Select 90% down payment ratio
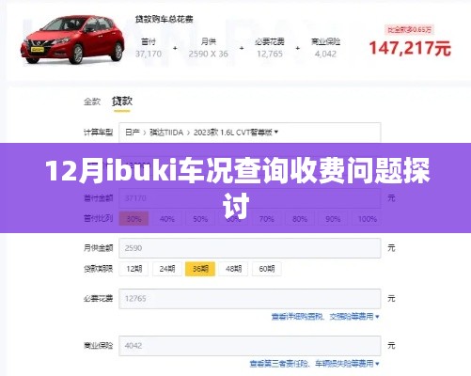Image resolution: width=471 pixels, height=376 pixels. 333,219
